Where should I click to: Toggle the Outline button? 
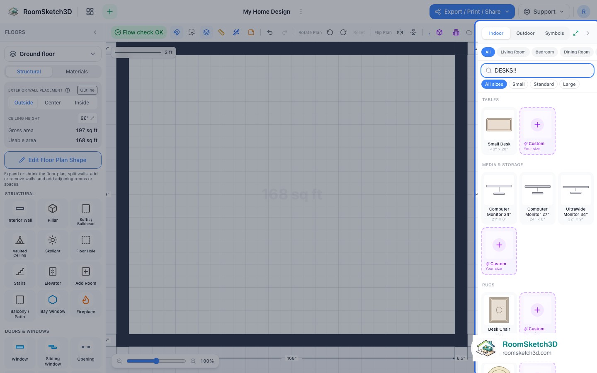[87, 90]
